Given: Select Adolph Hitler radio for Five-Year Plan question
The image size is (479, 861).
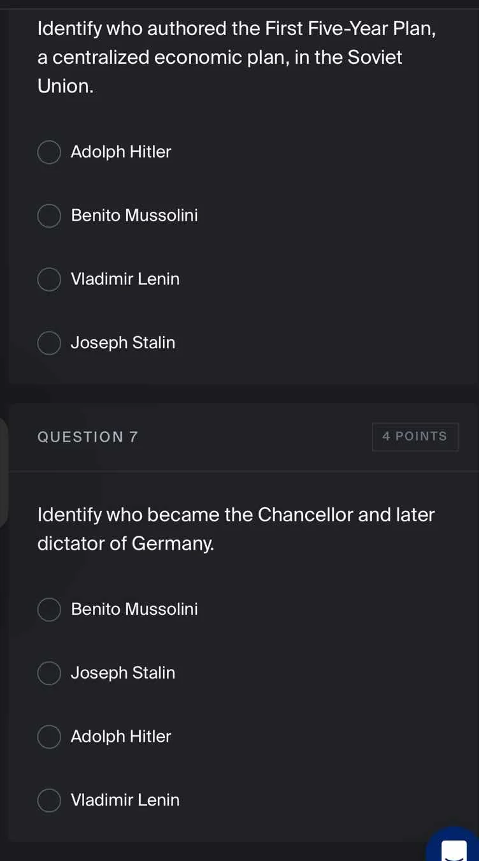Looking at the screenshot, I should [x=49, y=152].
